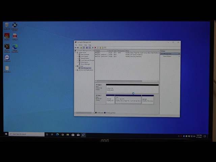Open the notification center icon in taskbar
The image size is (216, 162).
(x=205, y=136)
